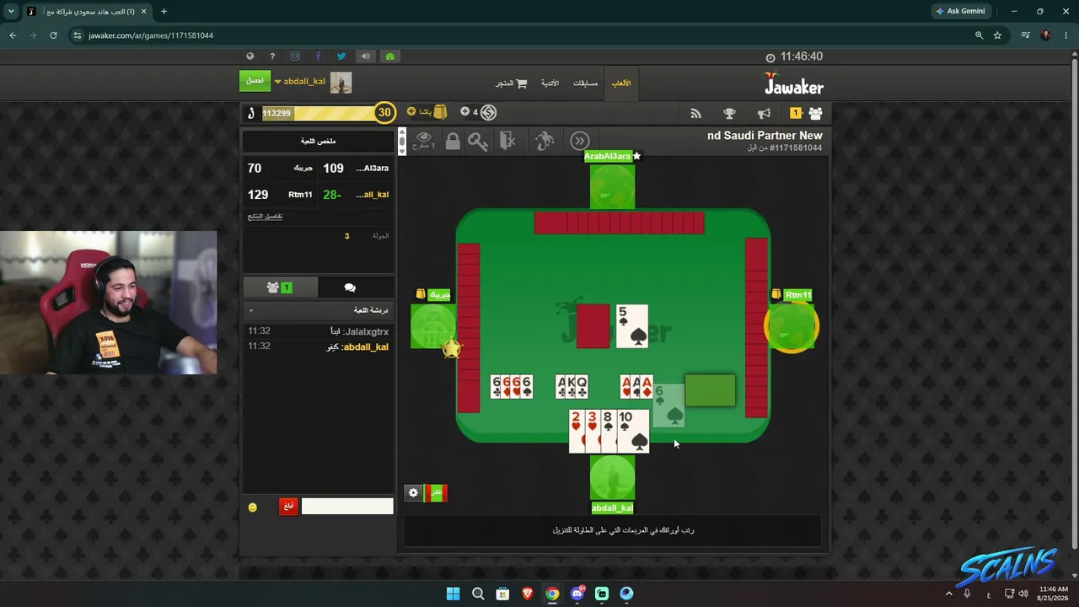Screen dimensions: 1079x607
Task: Toggle the green speedometer icon
Action: 389,56
